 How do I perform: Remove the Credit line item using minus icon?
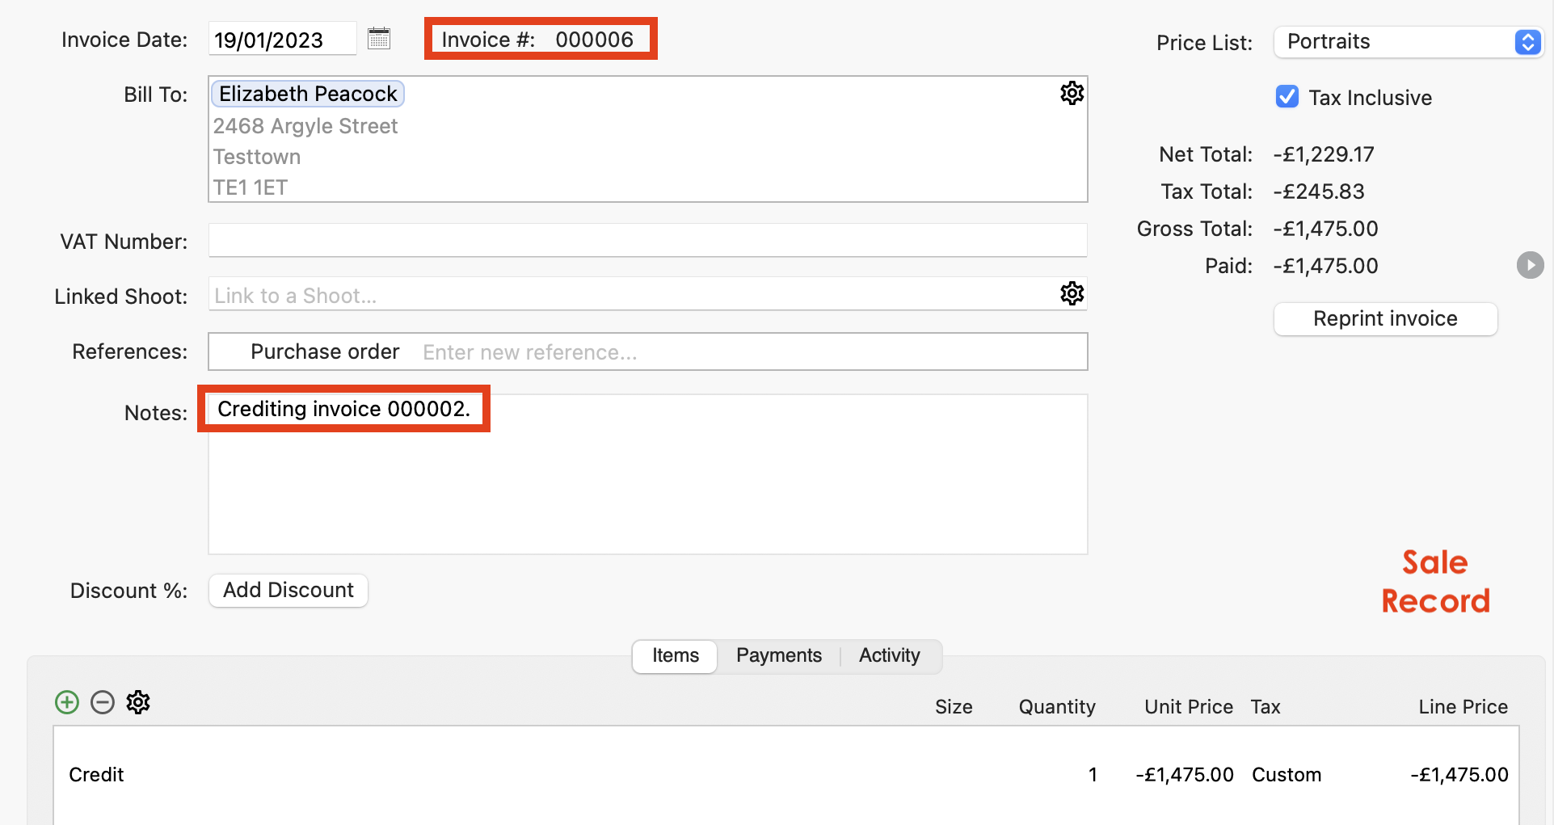pos(102,702)
